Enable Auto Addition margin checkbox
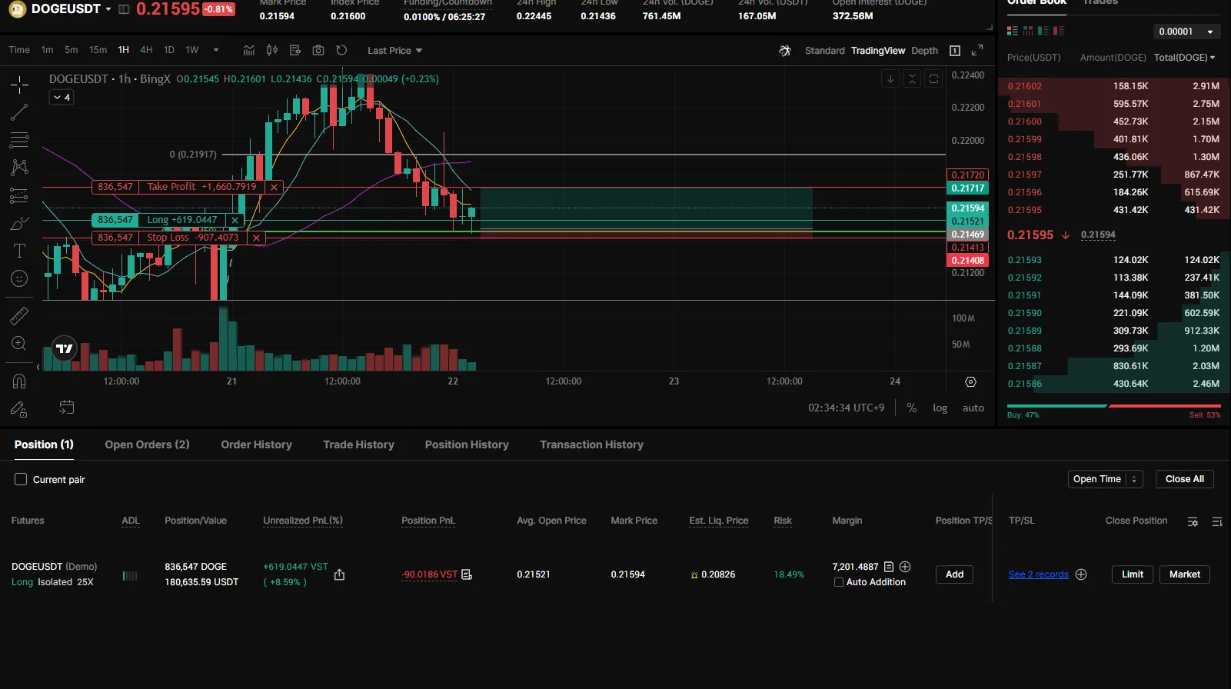Screen dimensions: 1231x689 839,582
